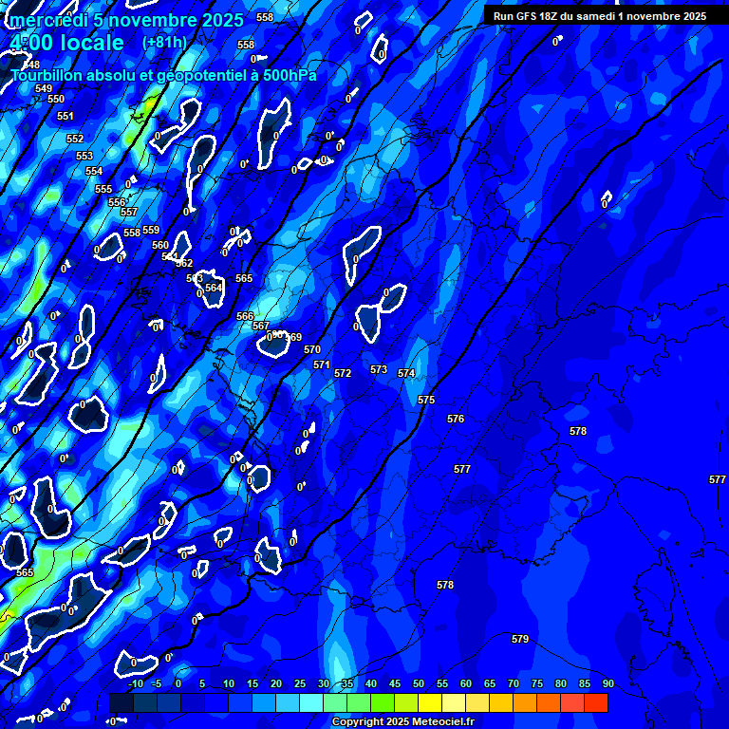Select the Tourbillon absolu et géopotentiel subtitle
729x729 pixels.
pyautogui.click(x=163, y=75)
